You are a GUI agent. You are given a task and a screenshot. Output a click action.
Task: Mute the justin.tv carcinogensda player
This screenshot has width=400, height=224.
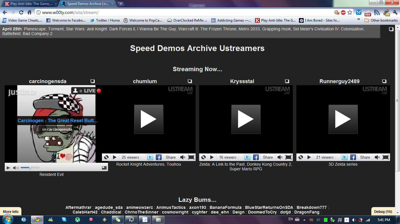pos(16,168)
